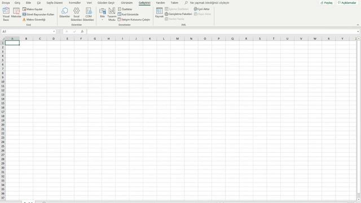Switch to the Görünüm tab
361x203 pixels.
coord(127,3)
